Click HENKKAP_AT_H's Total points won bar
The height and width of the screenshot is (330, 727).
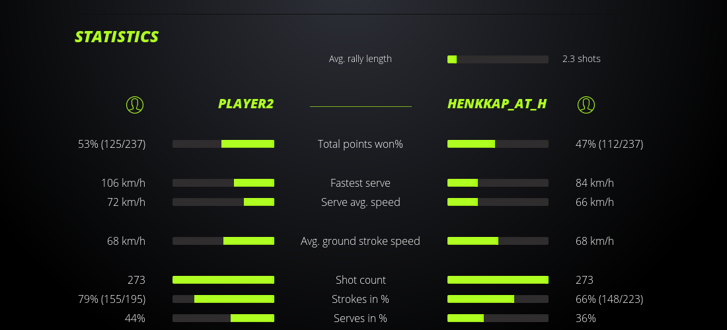pos(498,144)
